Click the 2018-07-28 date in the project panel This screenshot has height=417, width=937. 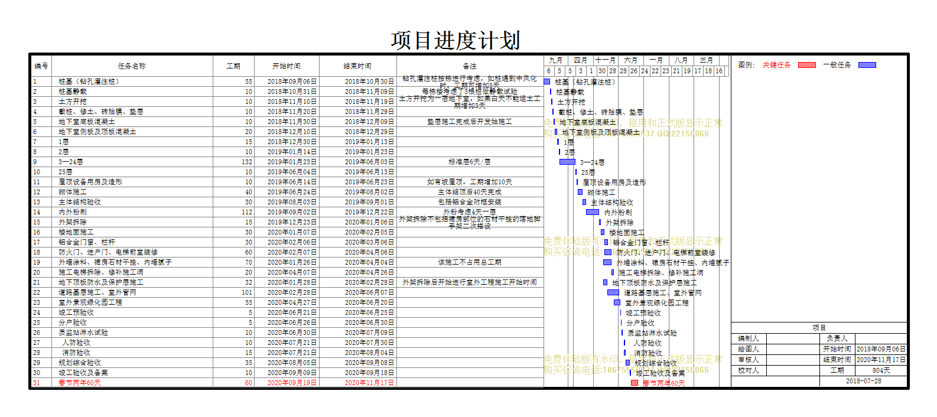(x=864, y=381)
